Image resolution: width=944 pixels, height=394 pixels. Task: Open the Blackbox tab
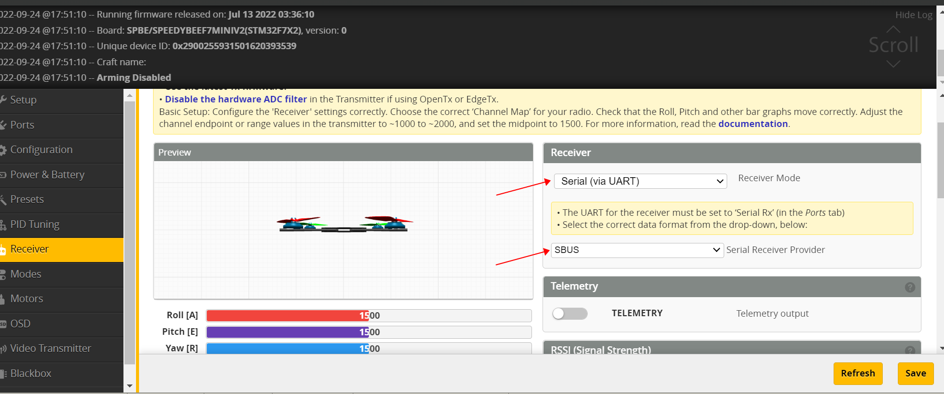tap(31, 373)
